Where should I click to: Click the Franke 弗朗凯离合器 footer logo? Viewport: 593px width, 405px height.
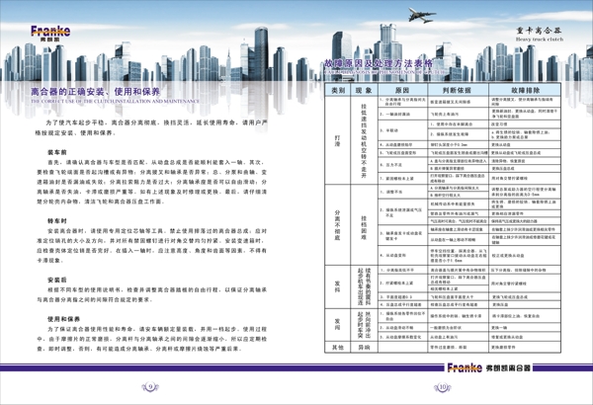point(488,367)
